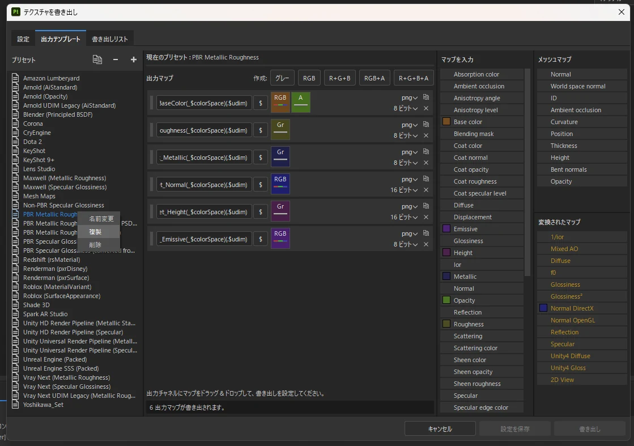Open 16 ビット depth dropdown for Normal
The width and height of the screenshot is (634, 446).
(404, 190)
